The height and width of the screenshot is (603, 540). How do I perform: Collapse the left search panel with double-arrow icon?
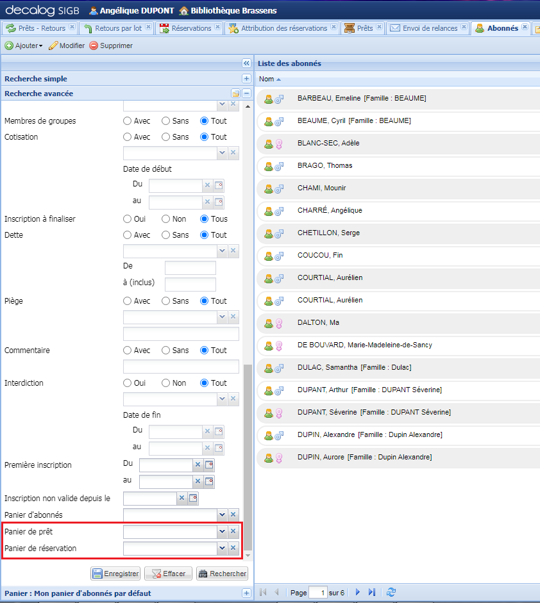tap(246, 63)
